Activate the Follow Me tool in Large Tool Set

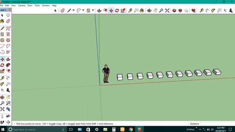point(8,65)
